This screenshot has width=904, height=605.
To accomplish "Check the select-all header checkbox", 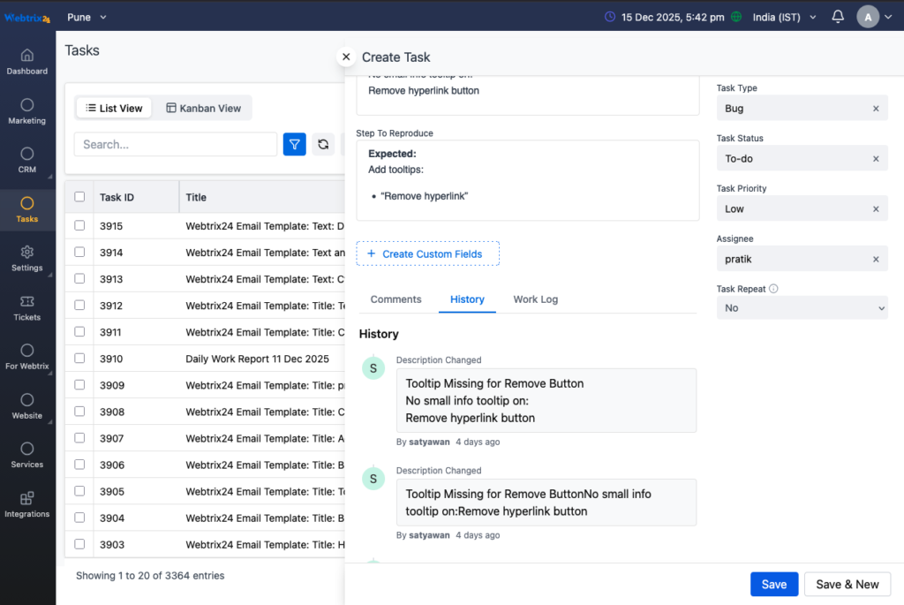I will [80, 197].
